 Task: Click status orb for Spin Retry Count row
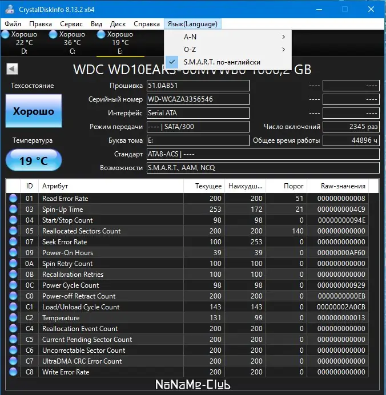(13, 264)
